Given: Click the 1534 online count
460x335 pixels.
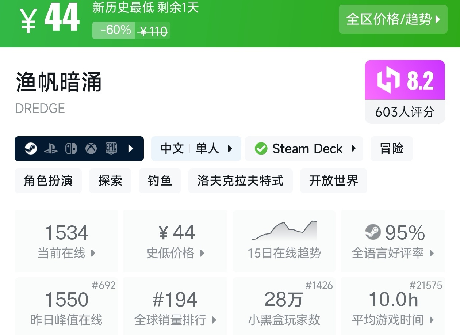Looking at the screenshot, I should tap(66, 233).
